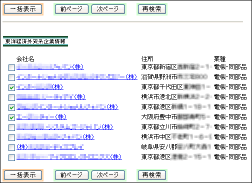
Task: Click the bottom 再検索 button
Action: coord(152,175)
